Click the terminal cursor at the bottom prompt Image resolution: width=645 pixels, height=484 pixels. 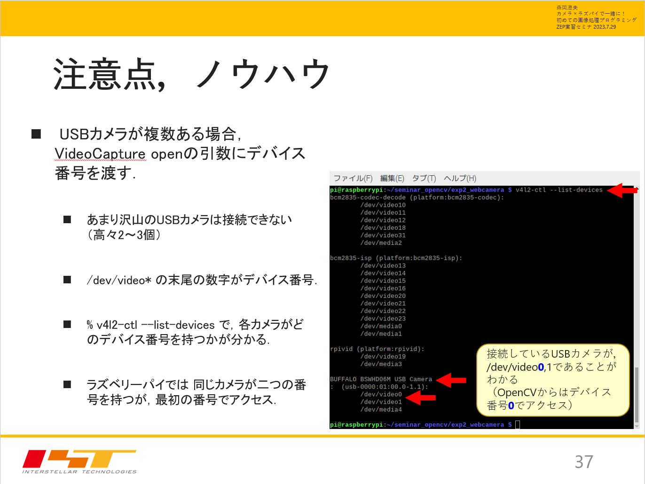pyautogui.click(x=518, y=425)
